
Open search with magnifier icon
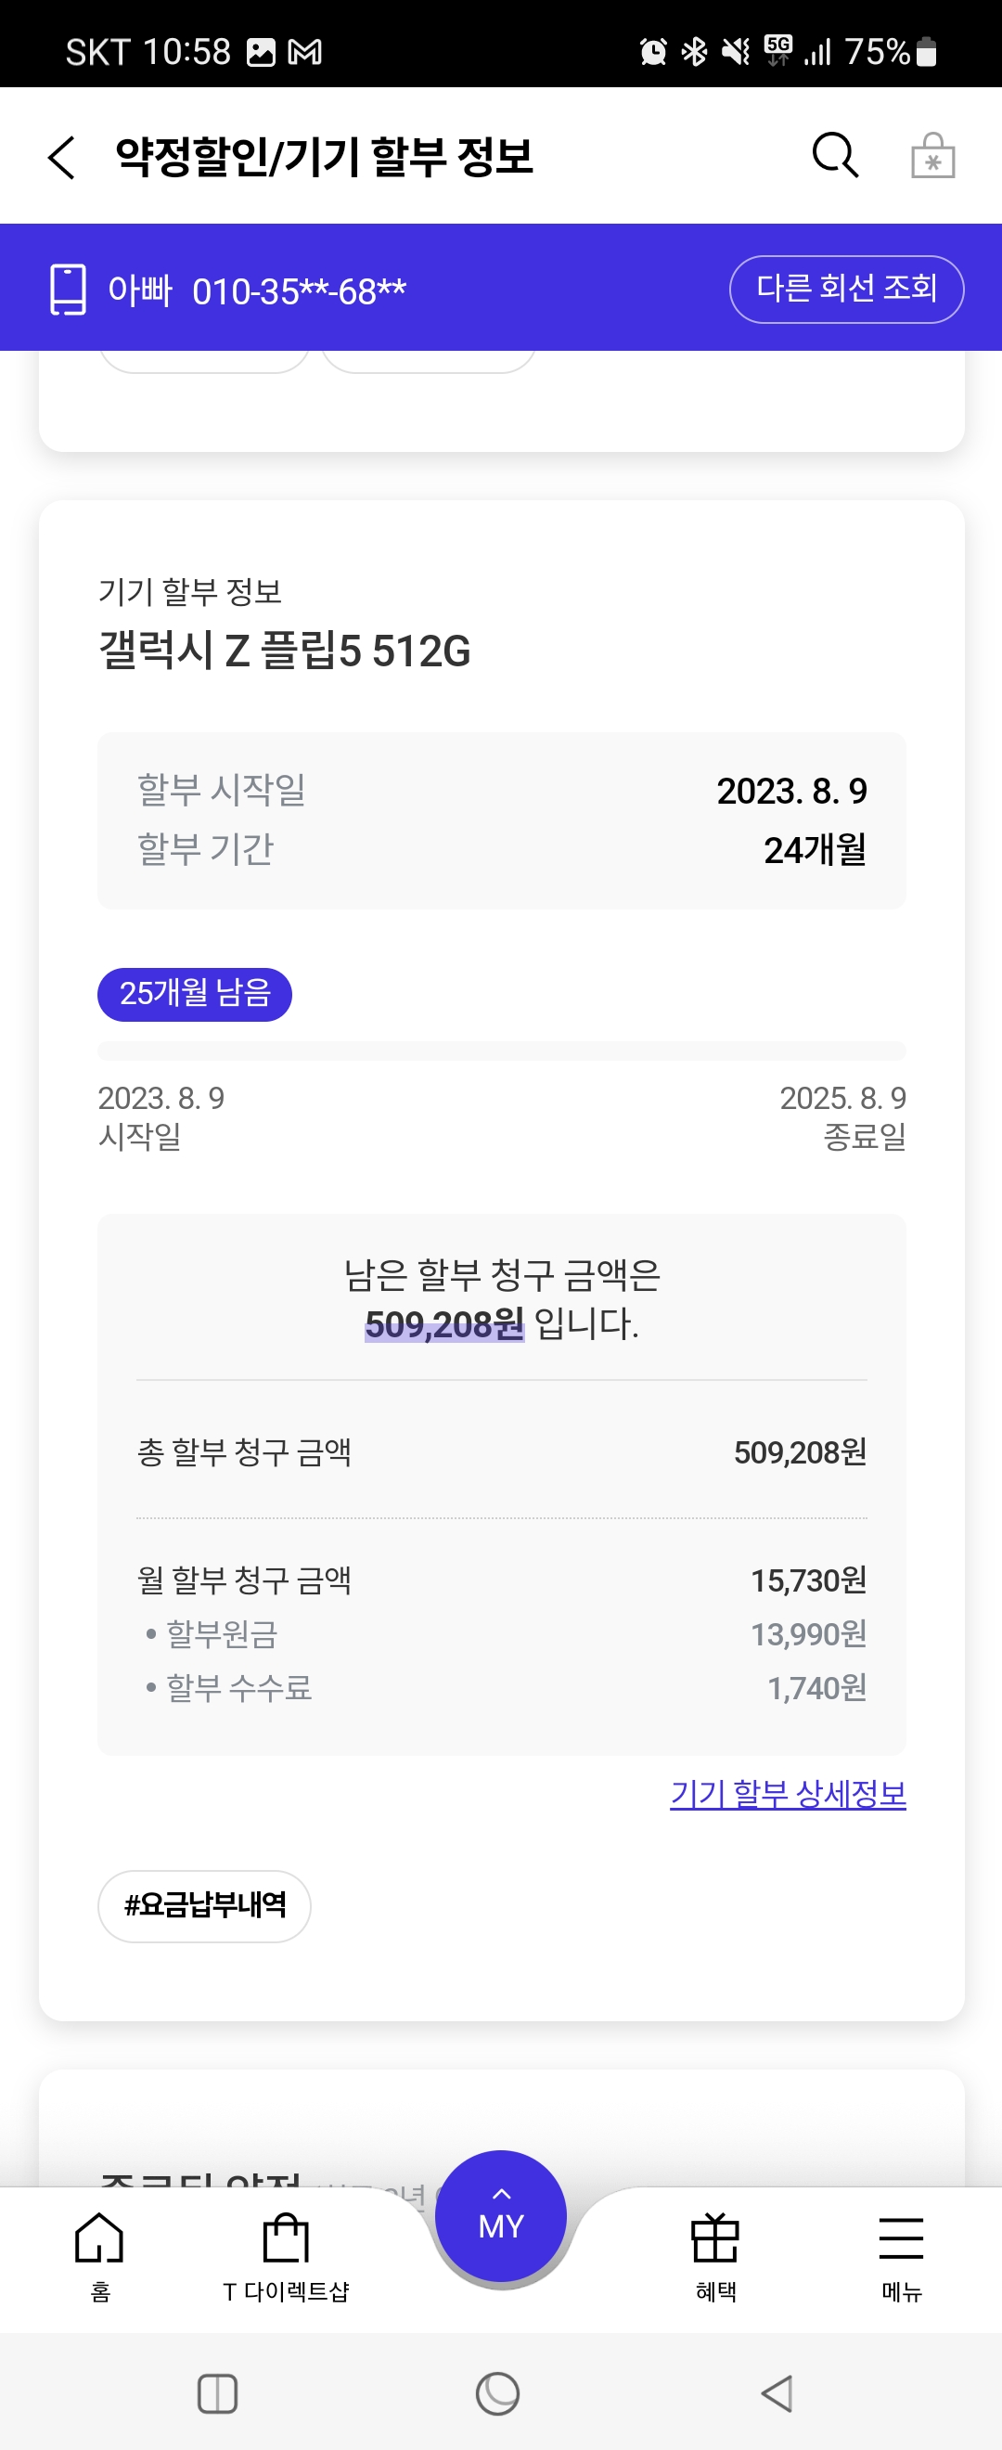coord(835,155)
